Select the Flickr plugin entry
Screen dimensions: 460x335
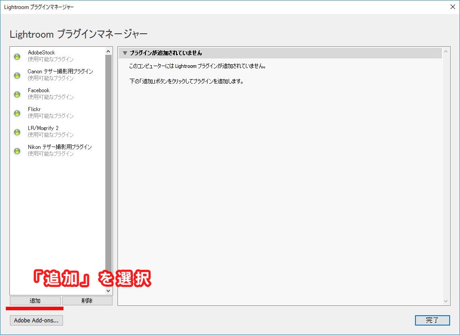coord(50,112)
